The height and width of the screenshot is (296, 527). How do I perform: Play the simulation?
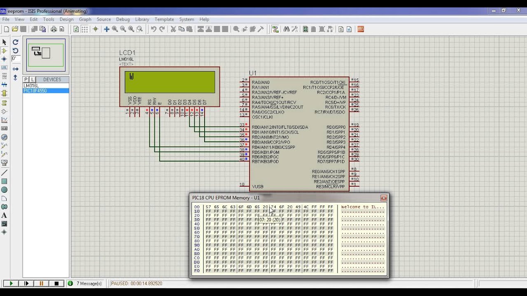pos(11,283)
